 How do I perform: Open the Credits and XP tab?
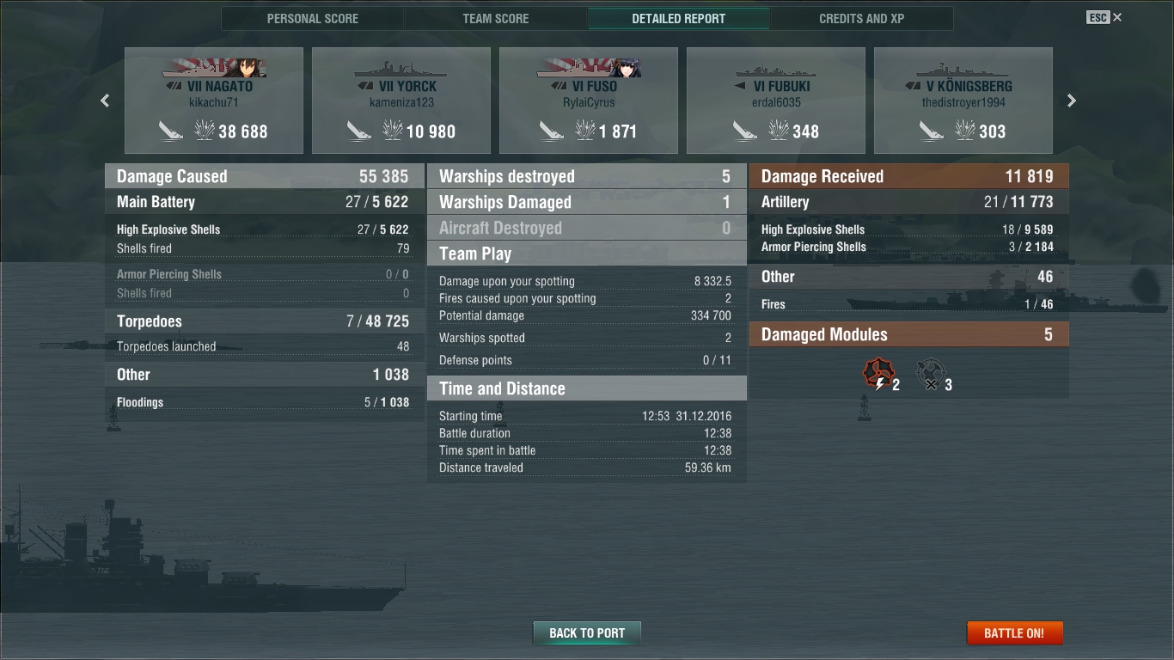862,18
